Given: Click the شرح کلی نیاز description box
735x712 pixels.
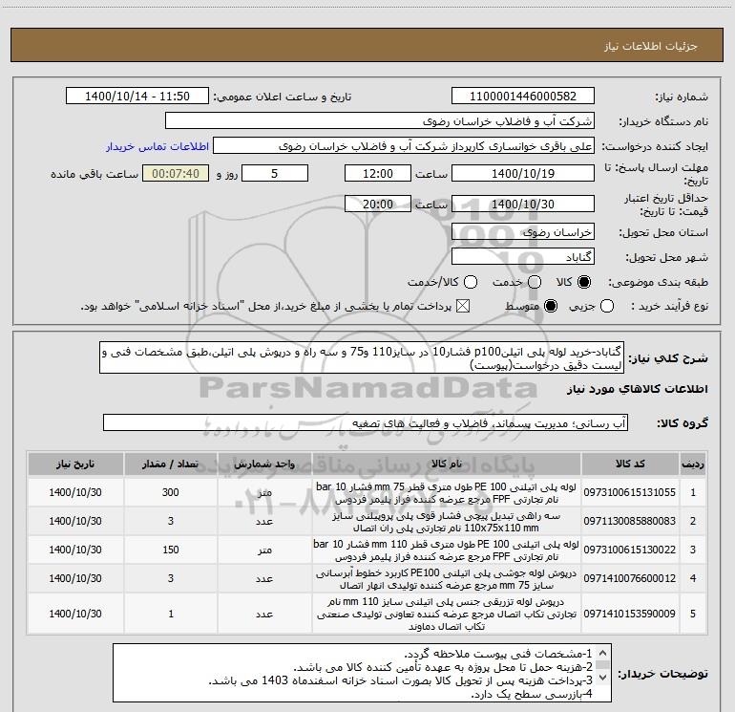Looking at the screenshot, I should click(x=362, y=358).
